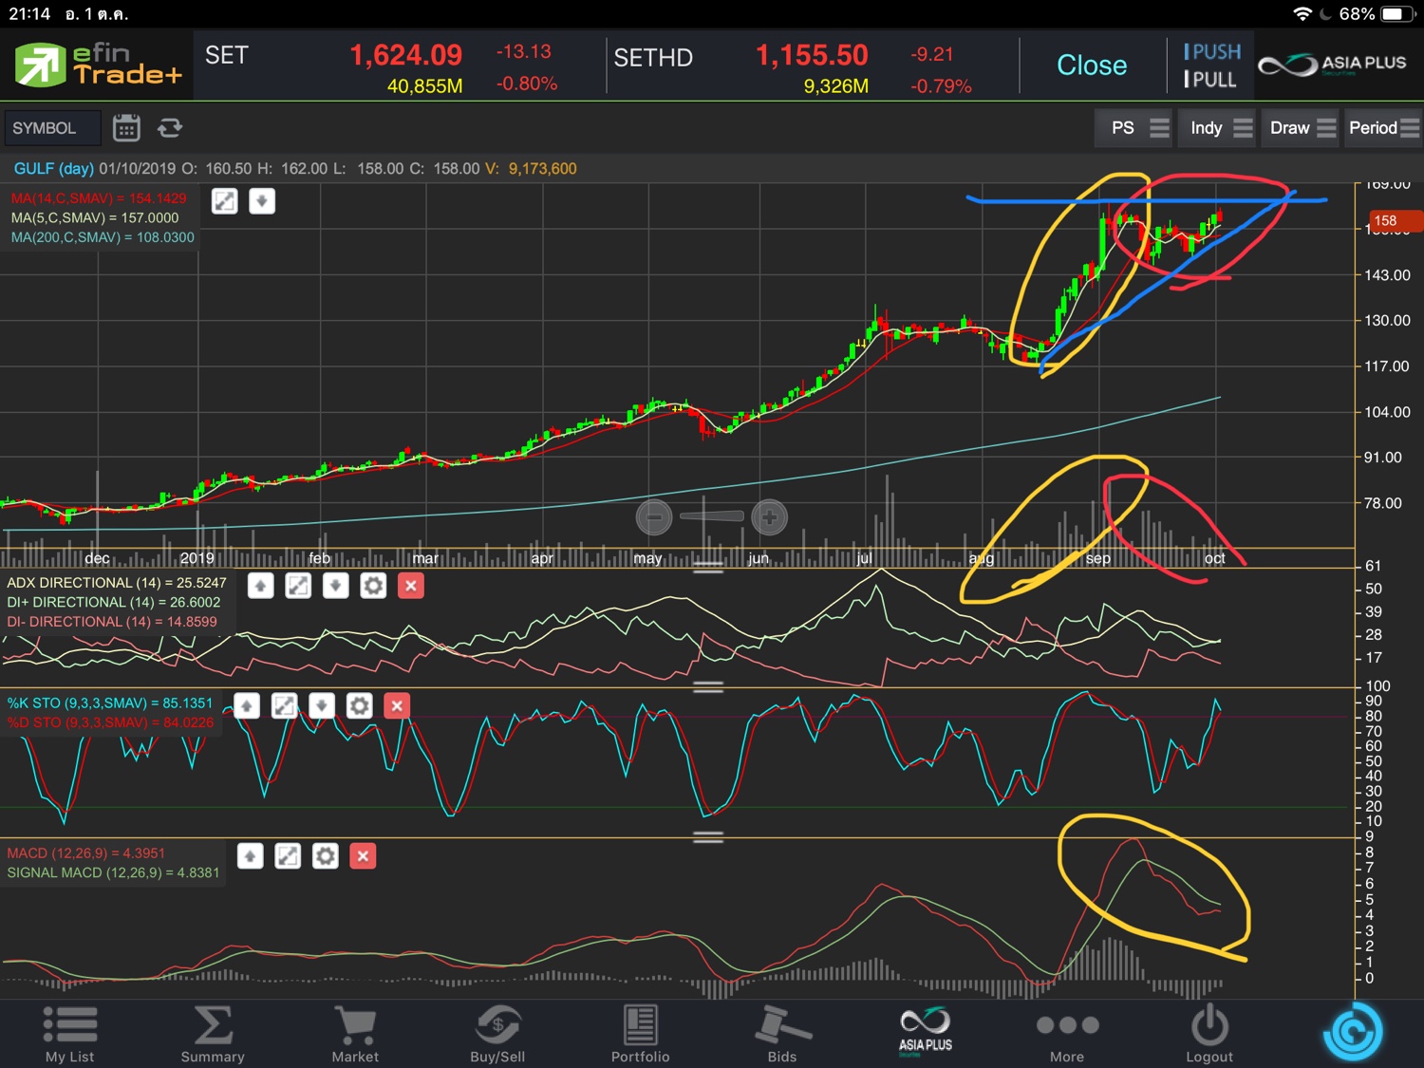
Task: Select ASIA PLUS tab in bottom bar
Action: pyautogui.click(x=925, y=1032)
